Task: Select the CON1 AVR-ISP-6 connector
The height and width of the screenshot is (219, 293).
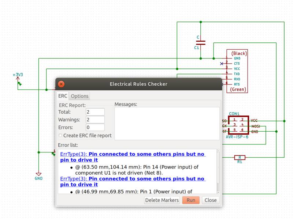Action: 239,124
